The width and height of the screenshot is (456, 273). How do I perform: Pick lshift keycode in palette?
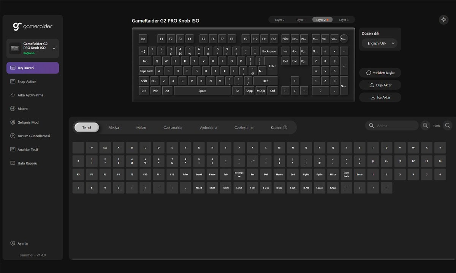[x=212, y=188]
